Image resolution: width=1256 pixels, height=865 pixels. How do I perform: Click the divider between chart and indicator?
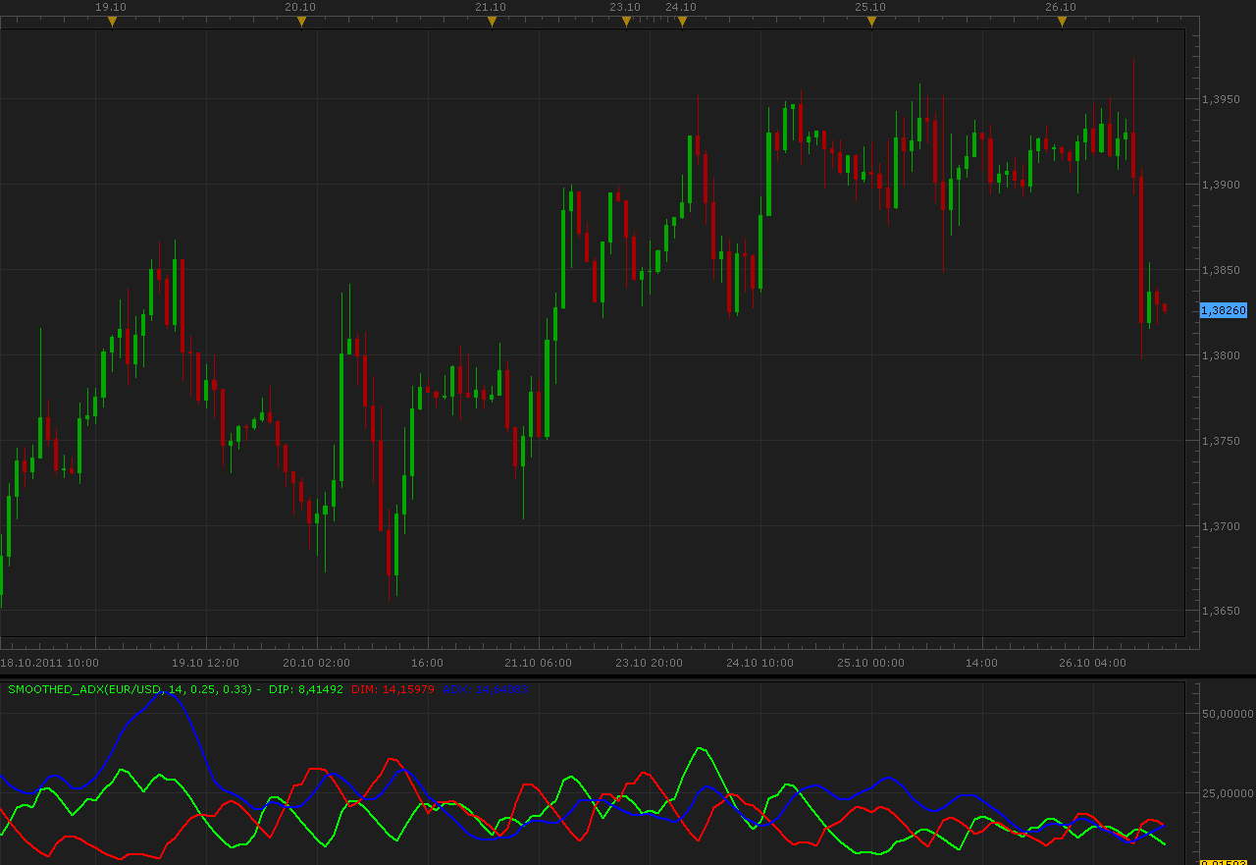pyautogui.click(x=628, y=676)
